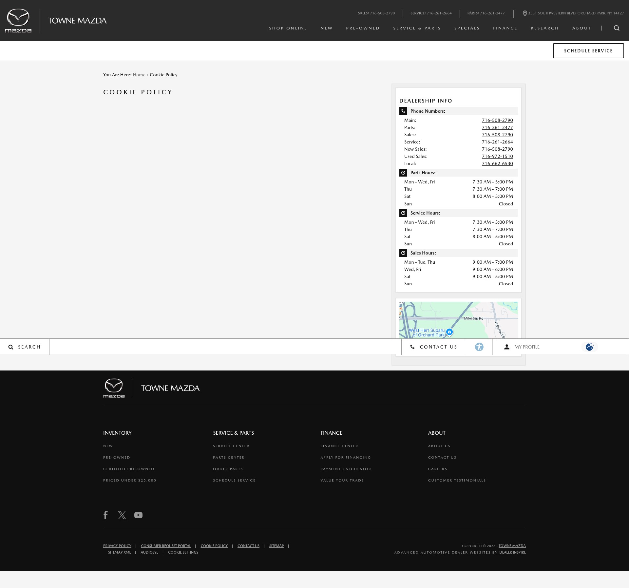Viewport: 629px width, 588px height.
Task: Open the About menu in header
Action: click(x=581, y=28)
